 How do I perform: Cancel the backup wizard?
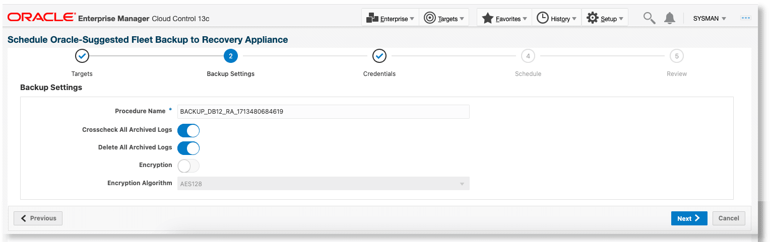[x=729, y=218]
